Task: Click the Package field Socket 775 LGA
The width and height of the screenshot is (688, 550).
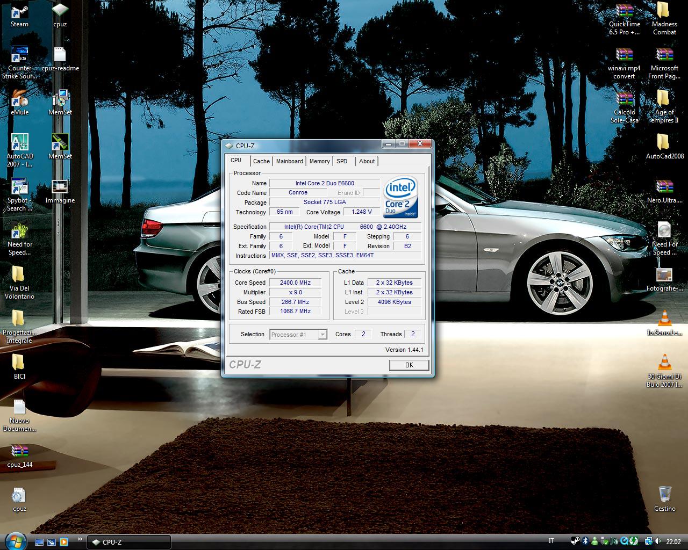Action: click(x=325, y=202)
